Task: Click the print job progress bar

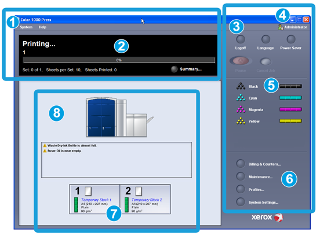Action: click(119, 60)
